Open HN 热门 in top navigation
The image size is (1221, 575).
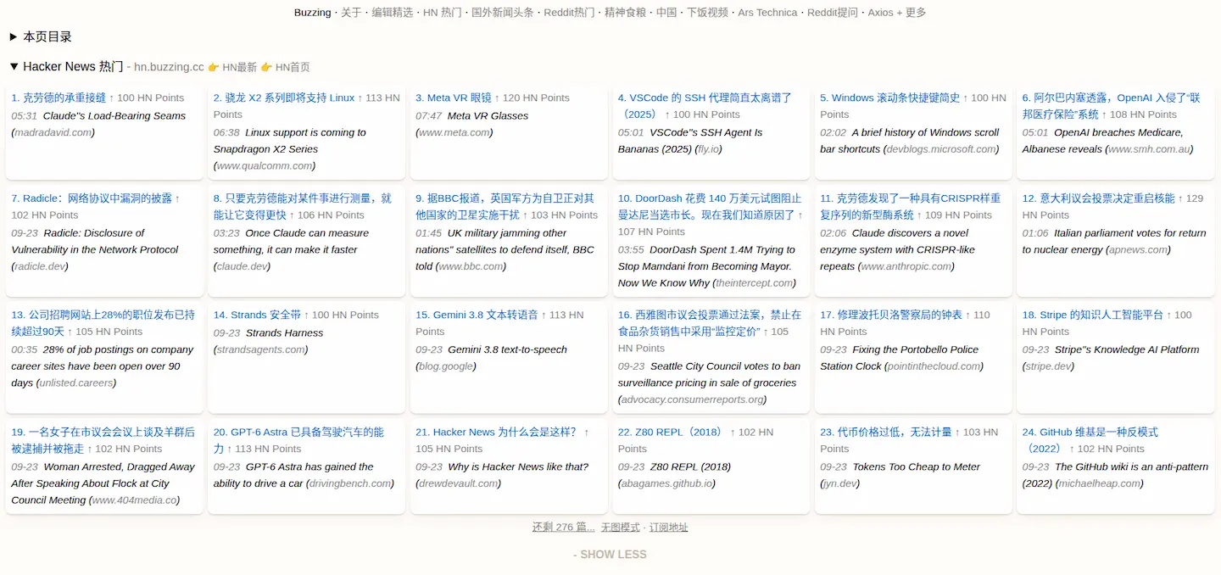[x=443, y=13]
